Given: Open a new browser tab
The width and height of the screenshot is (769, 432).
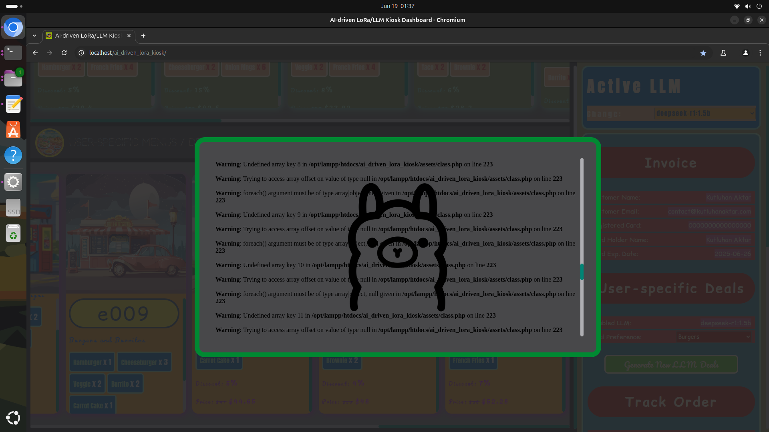Looking at the screenshot, I should click(x=143, y=36).
